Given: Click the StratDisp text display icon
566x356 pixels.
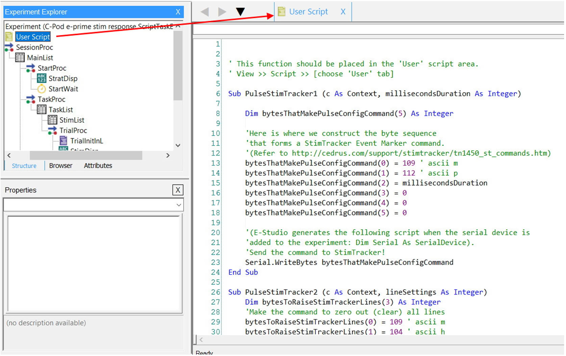Looking at the screenshot, I should [x=42, y=78].
